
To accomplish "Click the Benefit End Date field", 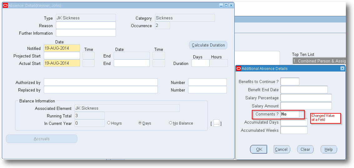I will pos(304,90).
